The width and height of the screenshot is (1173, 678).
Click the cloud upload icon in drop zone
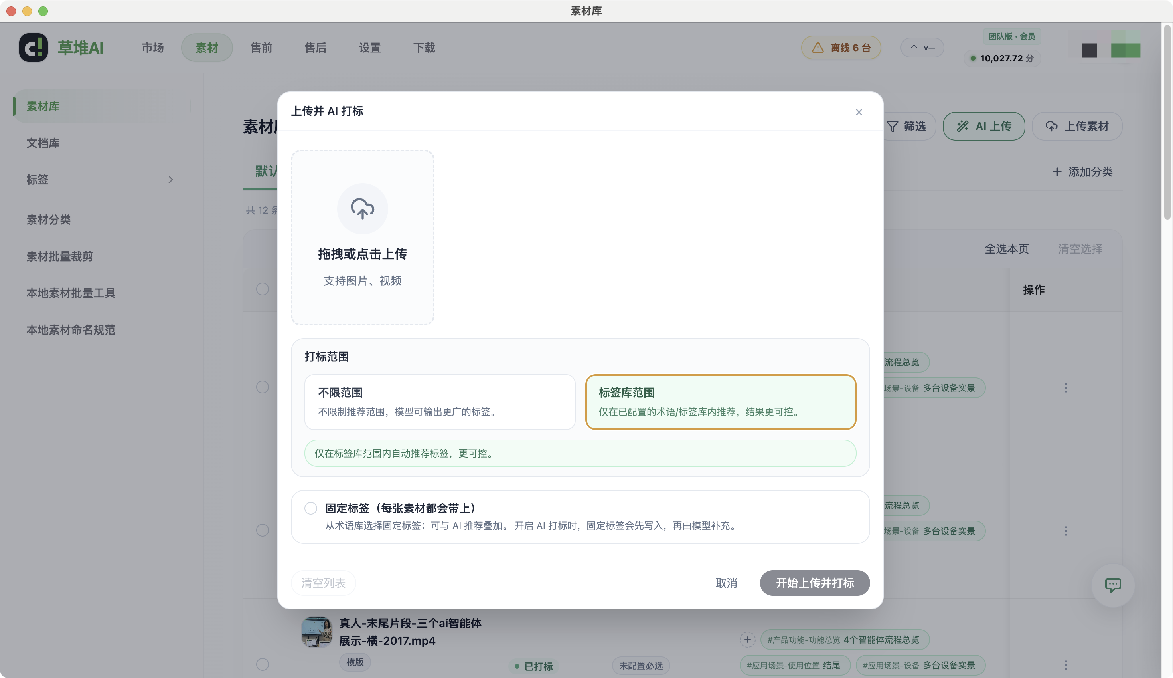coord(362,208)
